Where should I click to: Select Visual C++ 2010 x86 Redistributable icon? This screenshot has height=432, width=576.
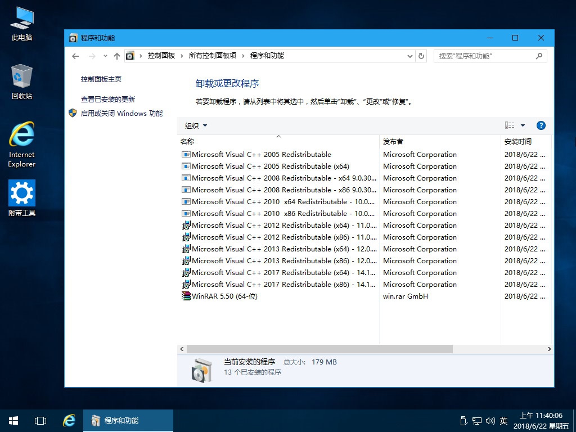pyautogui.click(x=186, y=213)
